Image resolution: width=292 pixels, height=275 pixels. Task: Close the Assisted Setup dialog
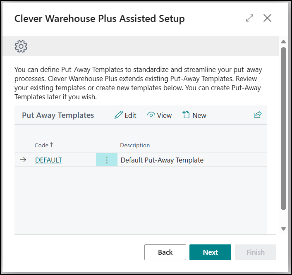tap(268, 18)
